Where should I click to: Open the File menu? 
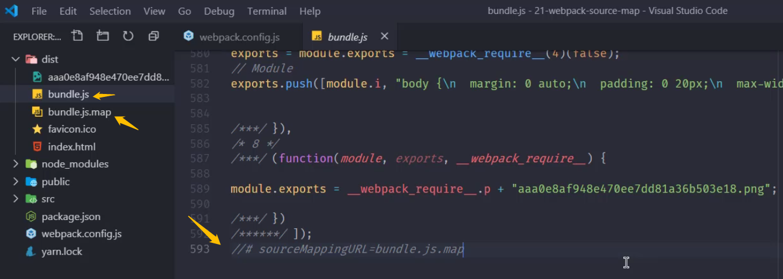(x=39, y=11)
